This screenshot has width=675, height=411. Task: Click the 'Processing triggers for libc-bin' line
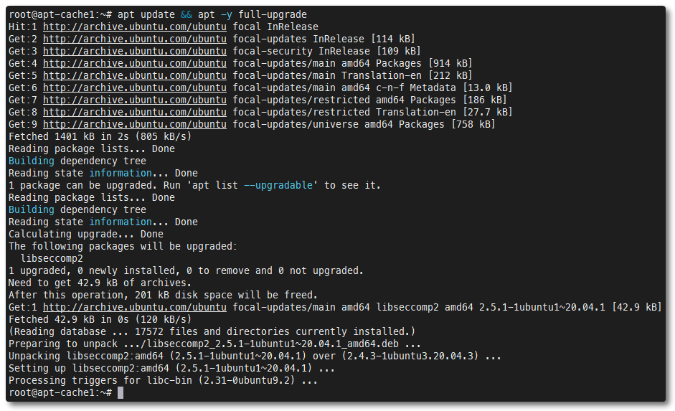pos(163,380)
